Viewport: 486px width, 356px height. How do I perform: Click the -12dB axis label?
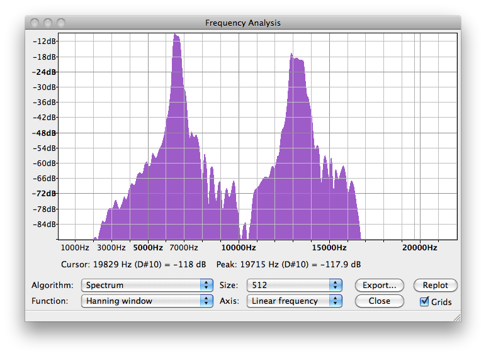click(x=44, y=41)
